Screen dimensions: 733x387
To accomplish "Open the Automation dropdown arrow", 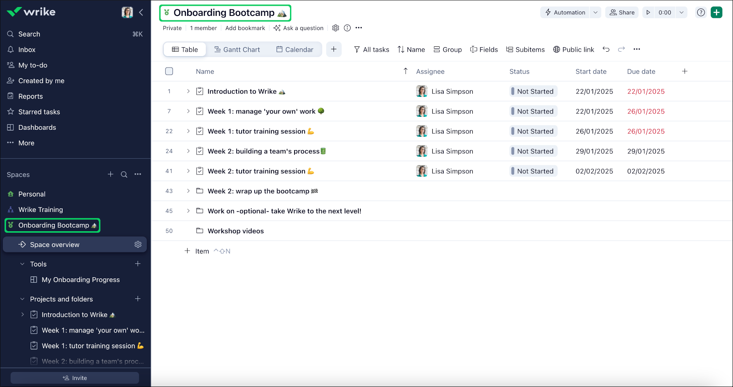I will [x=596, y=12].
